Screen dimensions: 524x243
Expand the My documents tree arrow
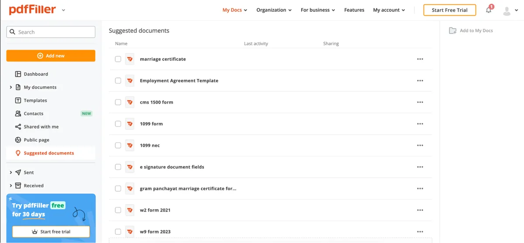coord(10,87)
